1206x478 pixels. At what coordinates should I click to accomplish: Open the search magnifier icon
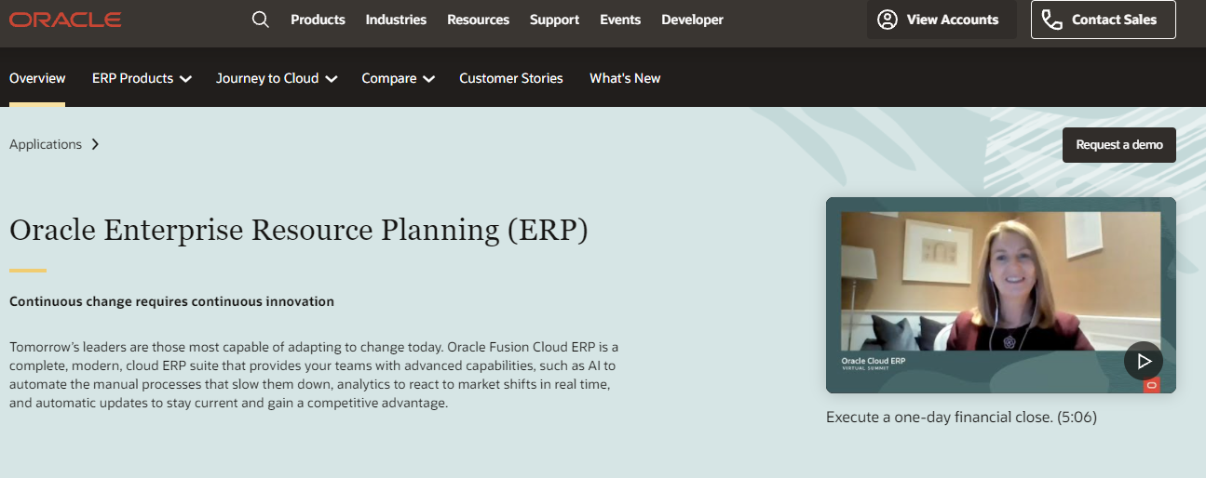261,20
